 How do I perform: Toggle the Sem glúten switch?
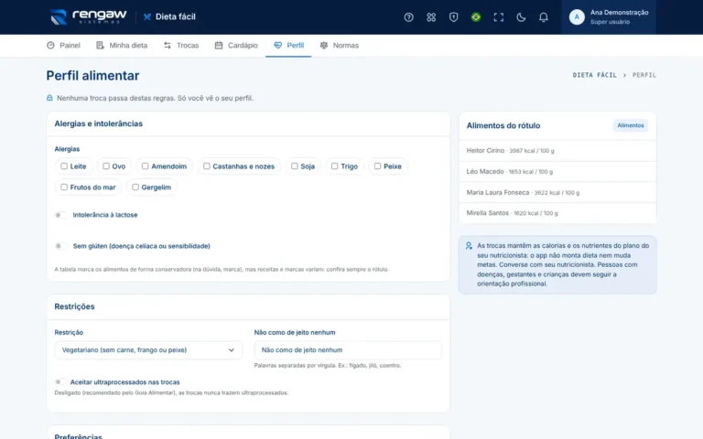[60, 246]
